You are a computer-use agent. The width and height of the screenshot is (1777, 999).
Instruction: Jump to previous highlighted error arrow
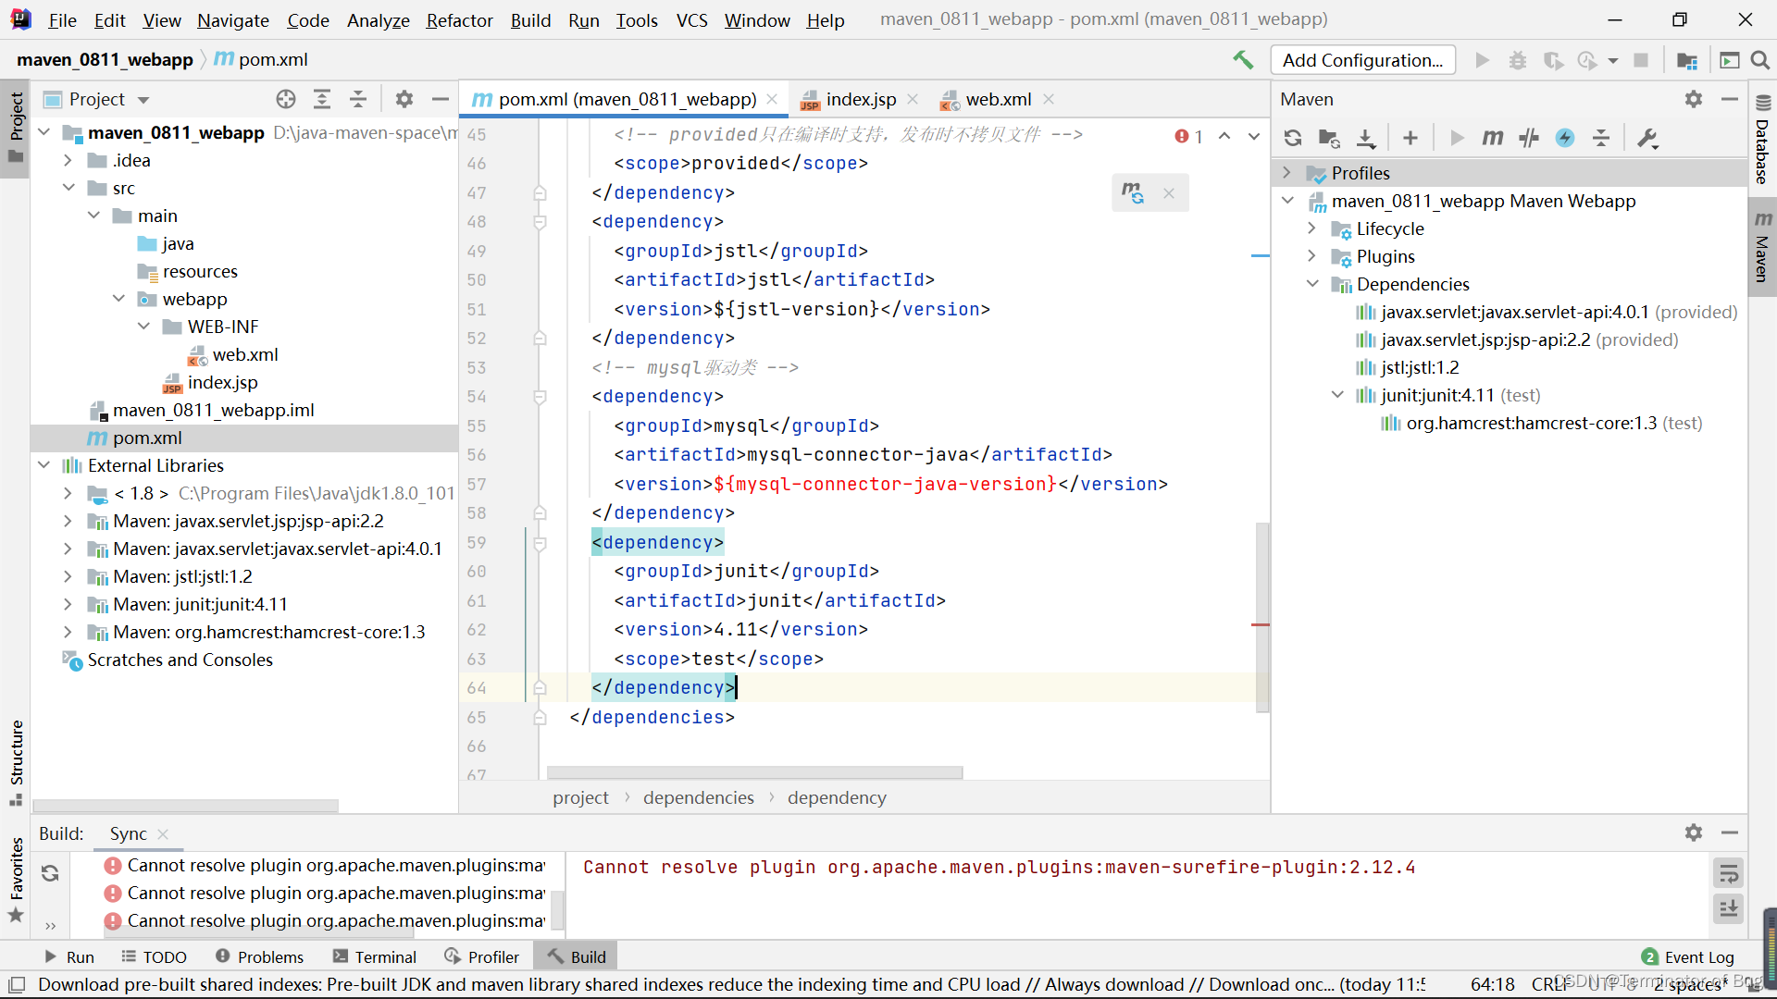pos(1224,136)
